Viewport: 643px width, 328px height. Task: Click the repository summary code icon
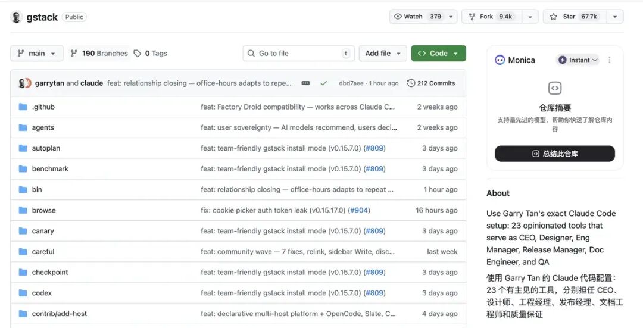click(x=555, y=88)
